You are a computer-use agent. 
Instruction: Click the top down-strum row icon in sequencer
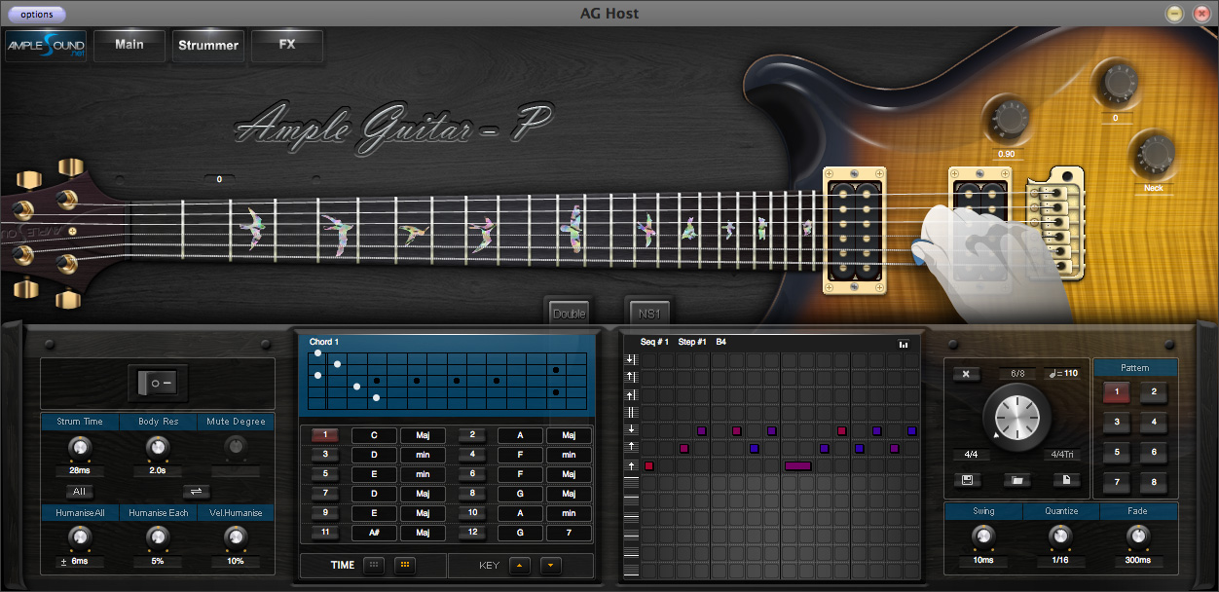pos(631,359)
